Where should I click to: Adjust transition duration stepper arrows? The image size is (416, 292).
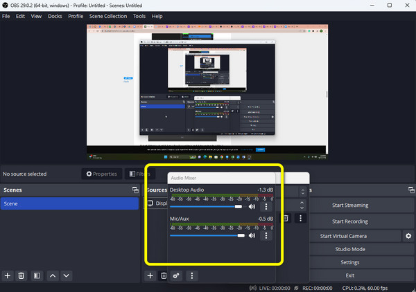coord(302,205)
